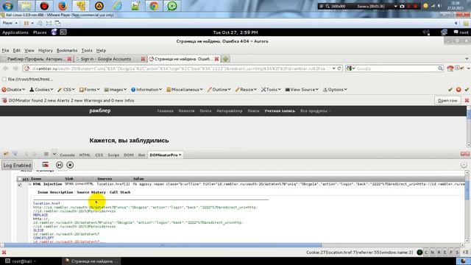Viewport: 471px width, 265px height.
Task: Open the History menu
Action: click(46, 51)
